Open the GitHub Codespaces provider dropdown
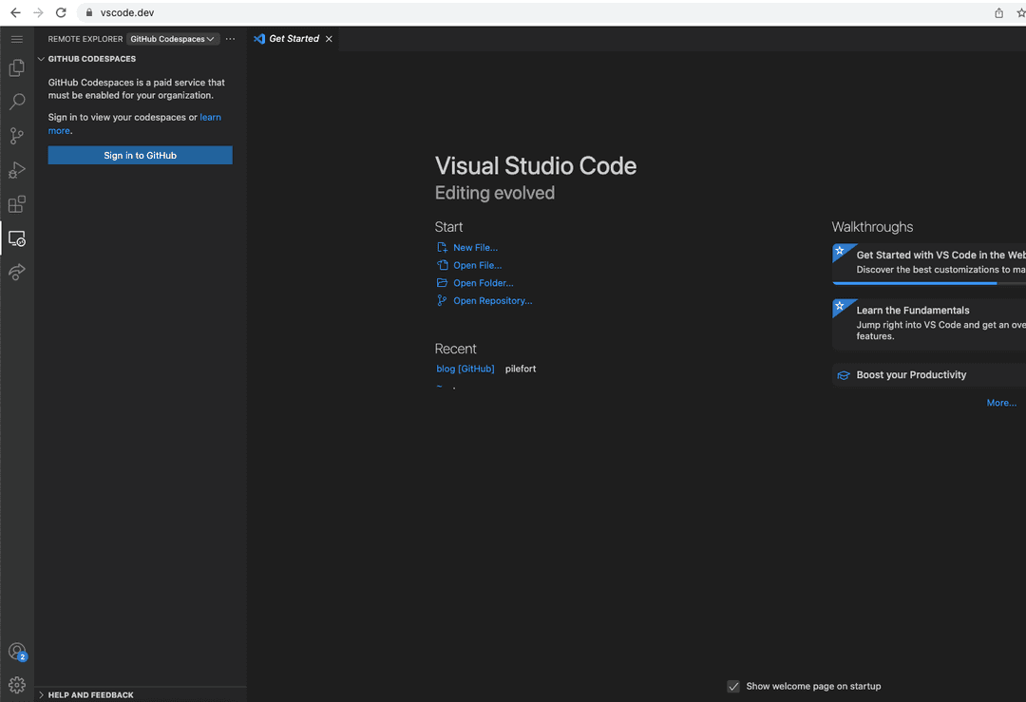1026x702 pixels. coord(172,39)
